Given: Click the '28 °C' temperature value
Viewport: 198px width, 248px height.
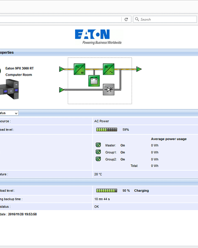Looking at the screenshot, I should coord(98,174).
